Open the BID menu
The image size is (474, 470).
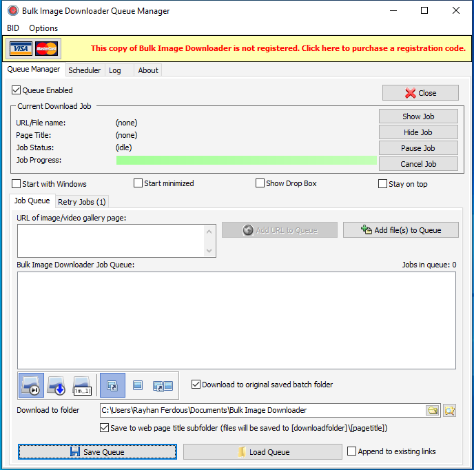[13, 28]
